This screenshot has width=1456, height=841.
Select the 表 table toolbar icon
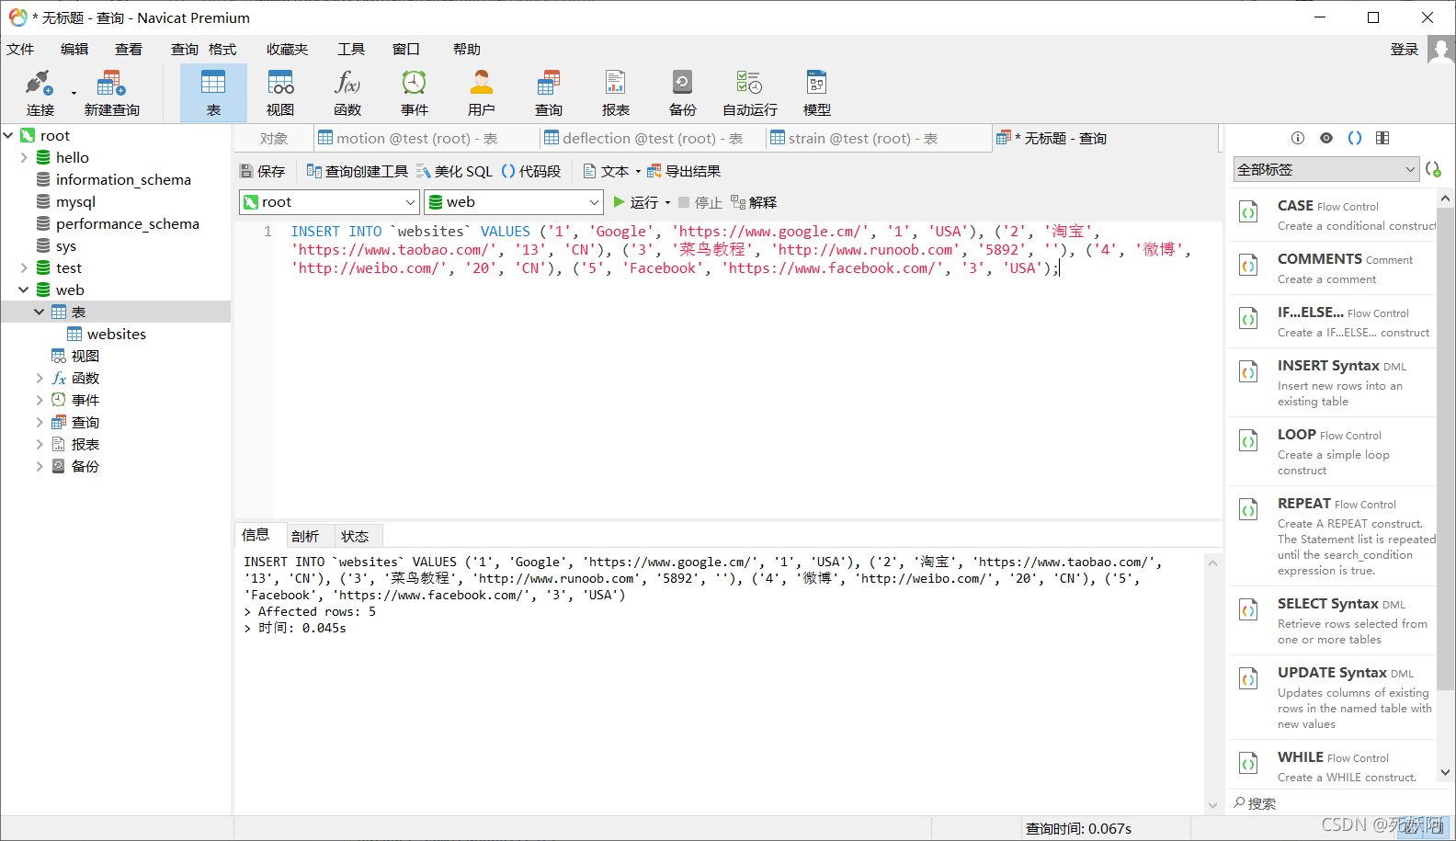[213, 93]
